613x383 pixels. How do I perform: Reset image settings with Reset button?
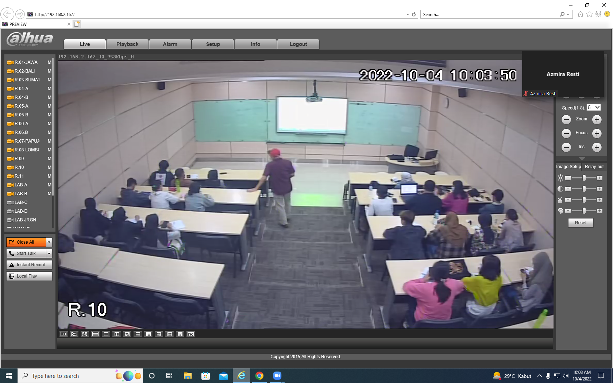click(x=581, y=223)
